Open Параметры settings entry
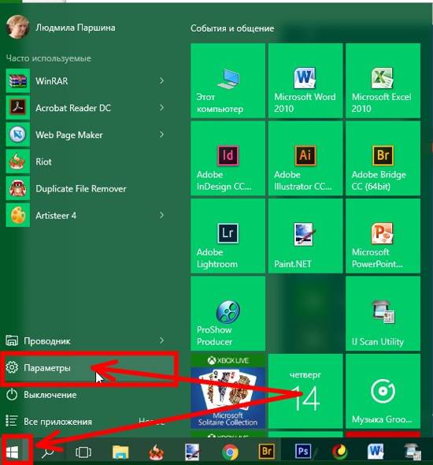This screenshot has height=465, width=433. point(89,368)
